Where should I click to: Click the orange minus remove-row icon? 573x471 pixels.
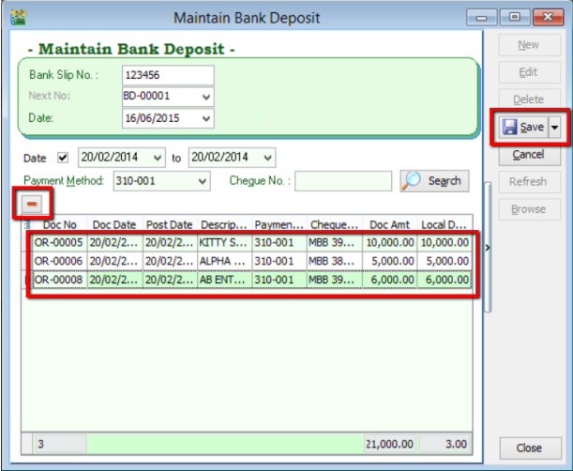click(x=31, y=202)
